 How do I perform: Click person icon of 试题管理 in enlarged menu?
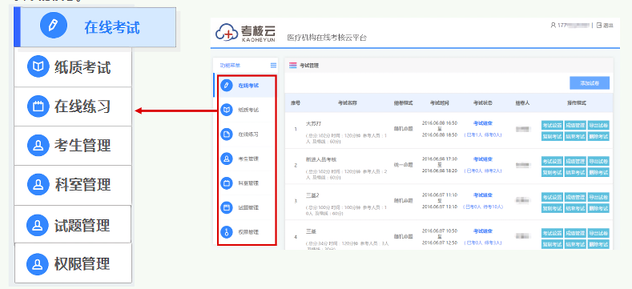pyautogui.click(x=37, y=225)
